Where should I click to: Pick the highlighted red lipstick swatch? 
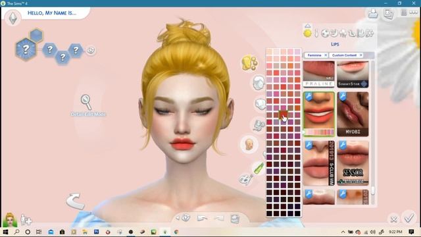(x=284, y=116)
